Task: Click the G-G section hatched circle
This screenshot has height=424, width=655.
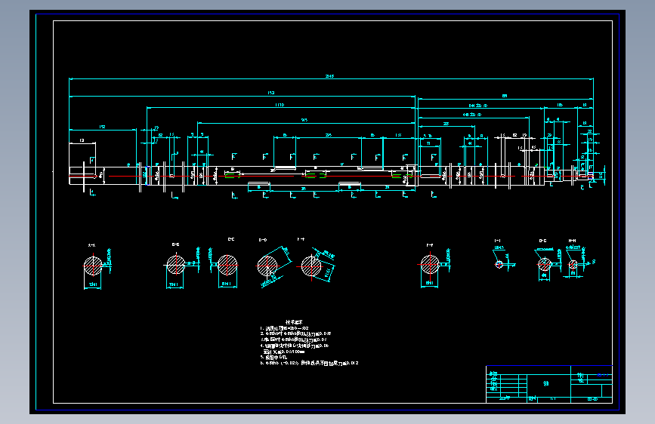Action: [544, 264]
